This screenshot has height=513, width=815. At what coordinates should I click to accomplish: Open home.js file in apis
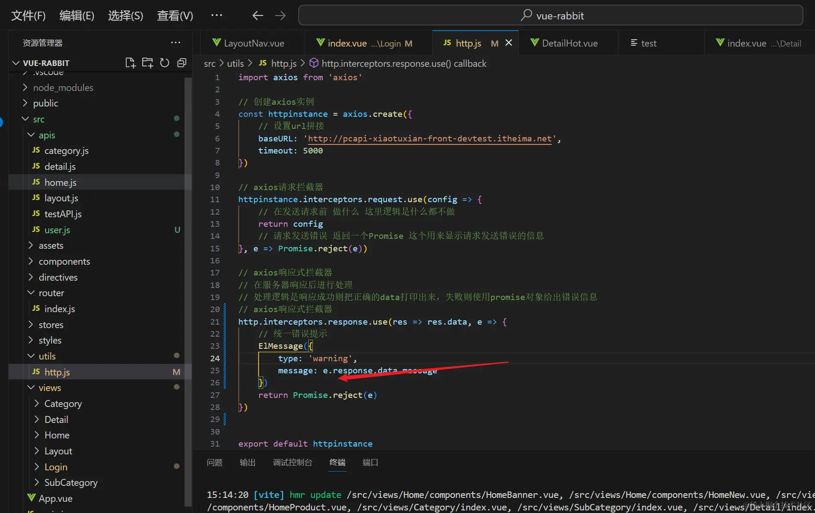tap(60, 182)
